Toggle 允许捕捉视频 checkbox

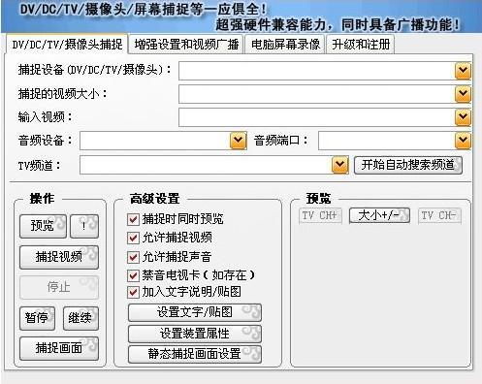(x=133, y=238)
